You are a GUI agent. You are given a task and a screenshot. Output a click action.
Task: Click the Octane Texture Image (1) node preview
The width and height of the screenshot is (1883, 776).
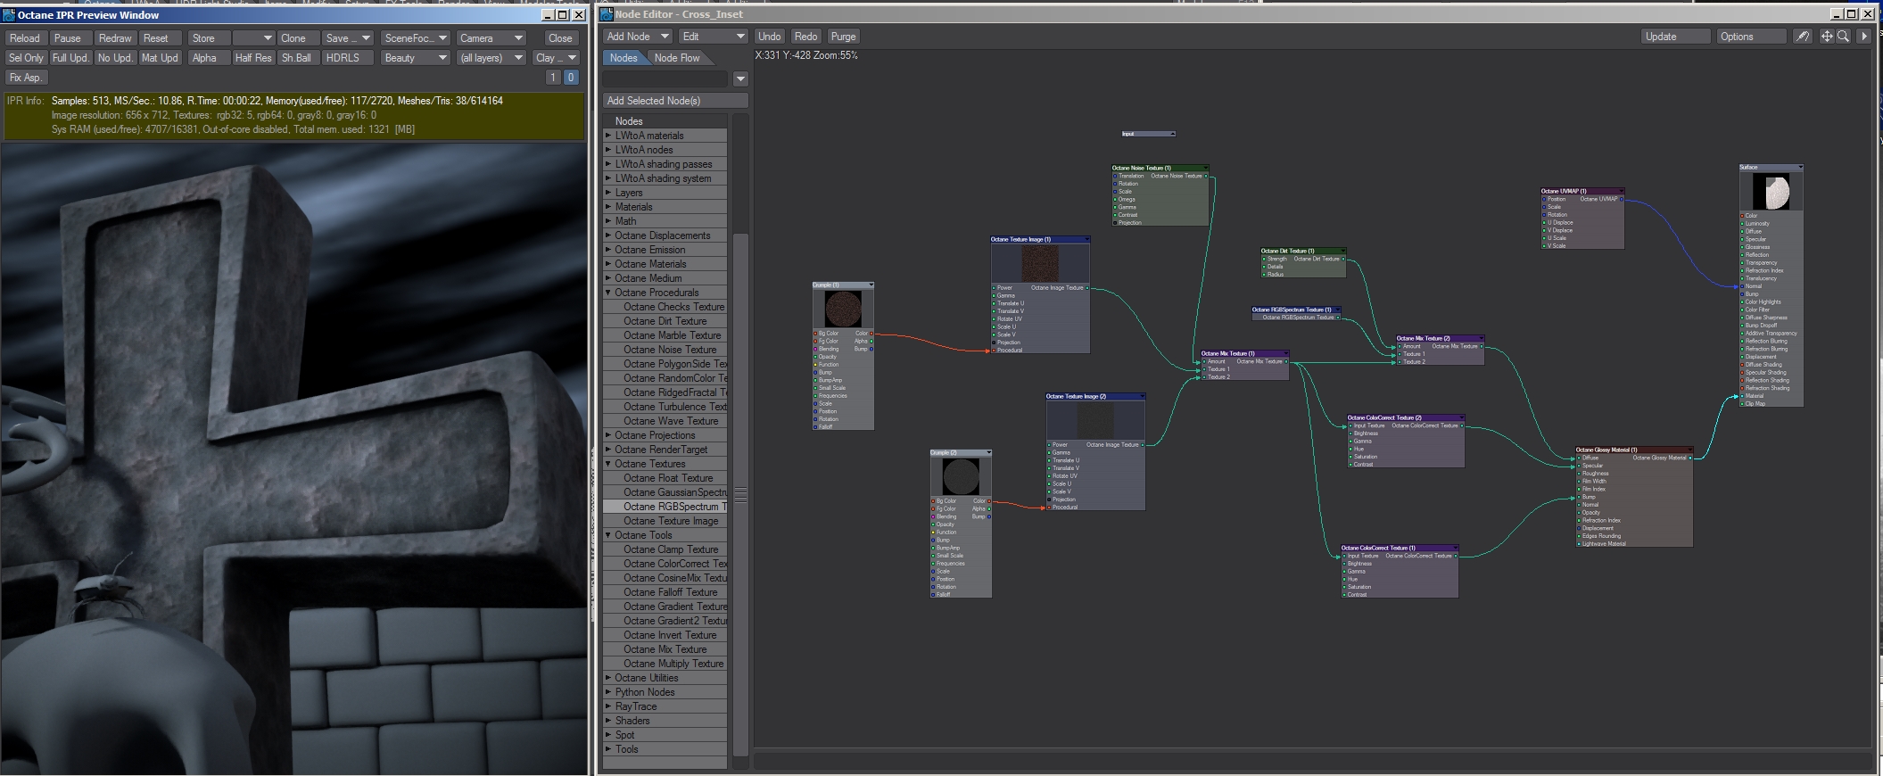[1039, 263]
